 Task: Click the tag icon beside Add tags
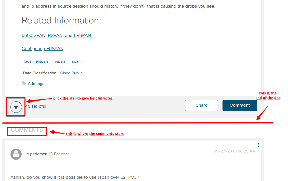pyautogui.click(x=24, y=83)
